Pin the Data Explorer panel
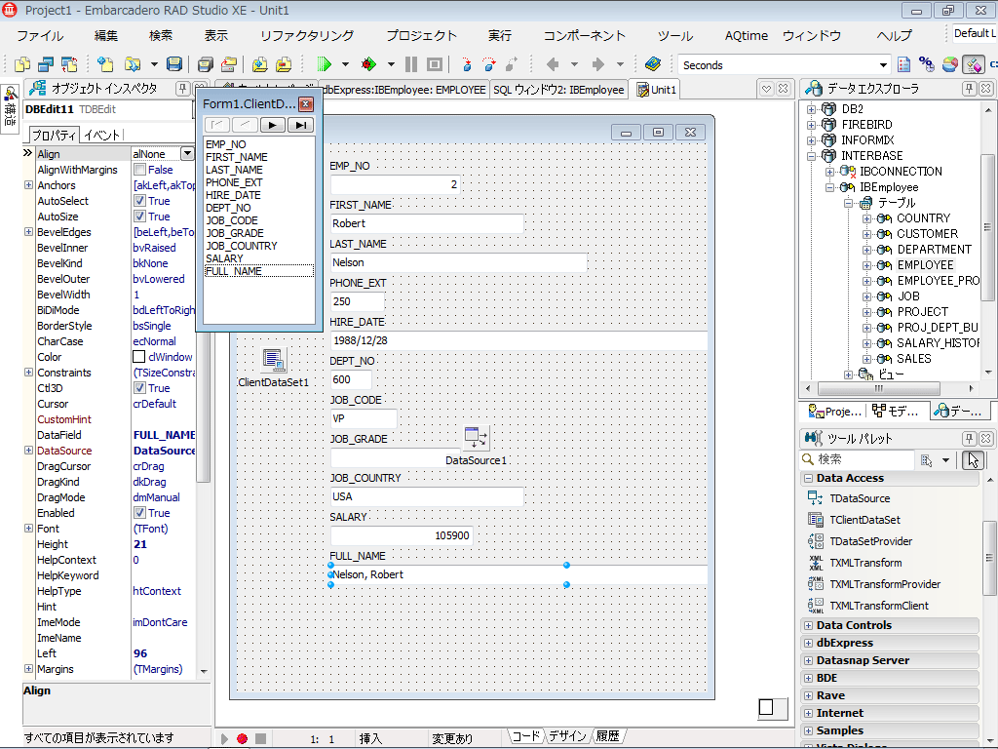The width and height of the screenshot is (998, 749). coord(970,89)
